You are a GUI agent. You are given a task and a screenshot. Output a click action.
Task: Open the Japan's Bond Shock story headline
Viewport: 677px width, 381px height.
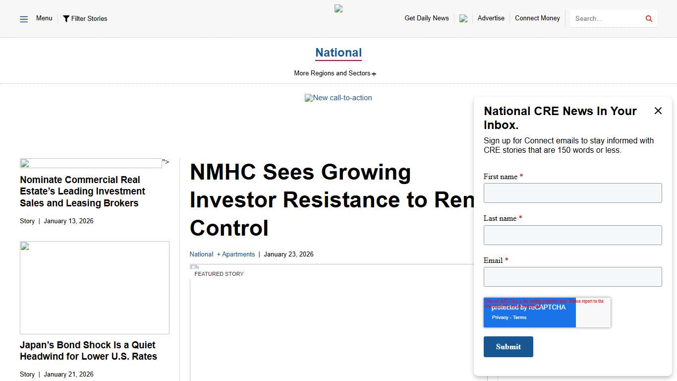point(88,350)
